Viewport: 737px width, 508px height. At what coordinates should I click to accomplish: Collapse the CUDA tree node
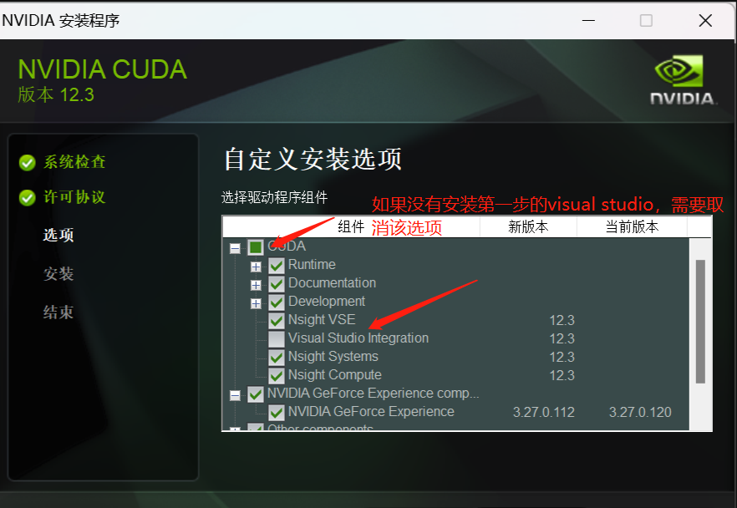coord(235,248)
